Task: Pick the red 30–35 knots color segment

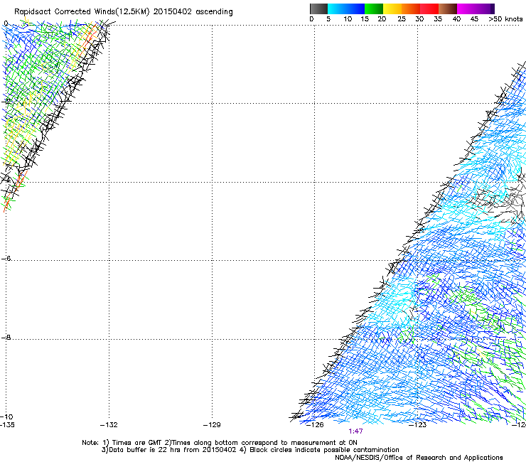Action: pos(429,9)
